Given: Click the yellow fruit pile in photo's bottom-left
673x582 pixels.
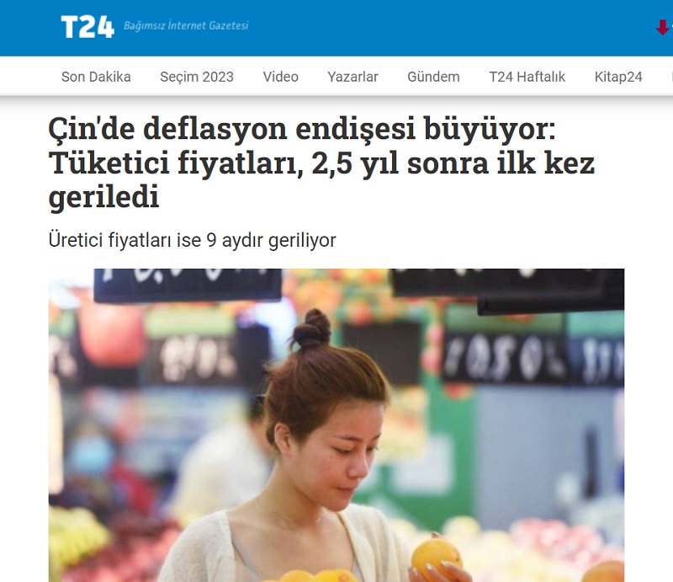Looking at the screenshot, I should click(x=77, y=537).
